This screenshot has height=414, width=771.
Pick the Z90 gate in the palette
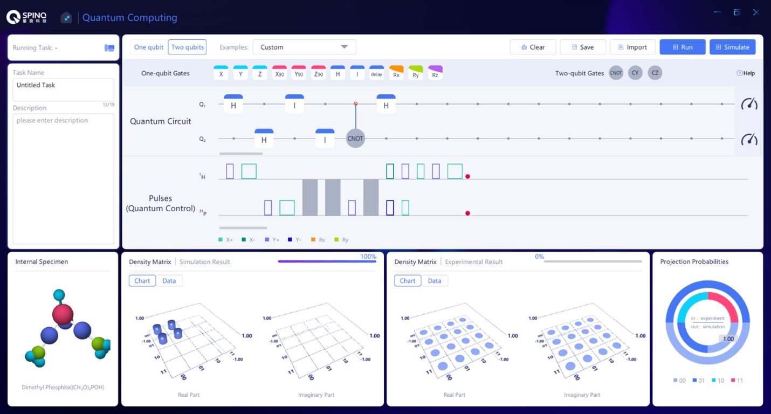pyautogui.click(x=318, y=73)
